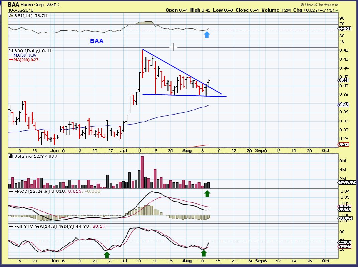Click the RSI panel indicator icon
The image size is (358, 267).
(11, 15)
